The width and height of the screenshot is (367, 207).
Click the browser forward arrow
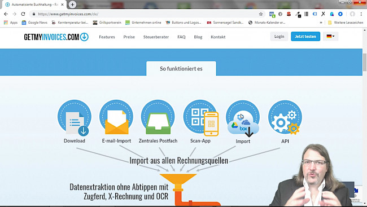pyautogui.click(x=15, y=14)
